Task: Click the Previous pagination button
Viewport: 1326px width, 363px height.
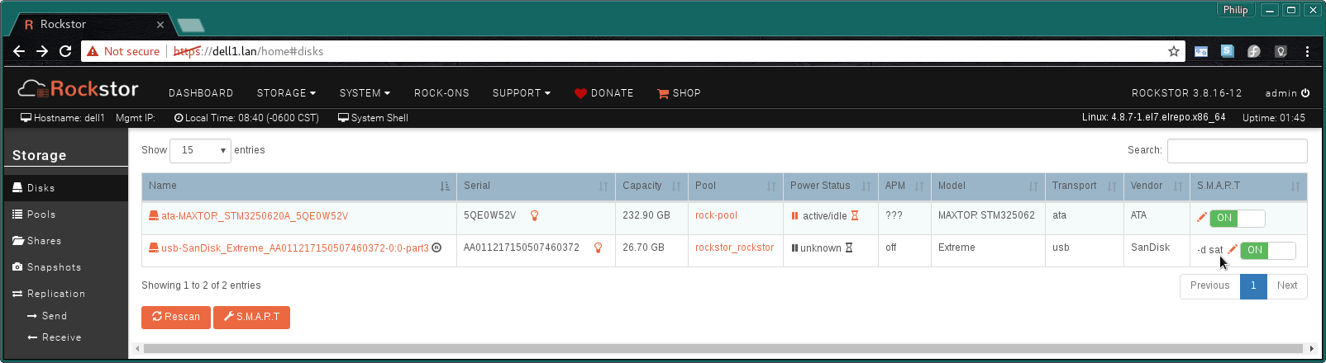Action: (1210, 285)
